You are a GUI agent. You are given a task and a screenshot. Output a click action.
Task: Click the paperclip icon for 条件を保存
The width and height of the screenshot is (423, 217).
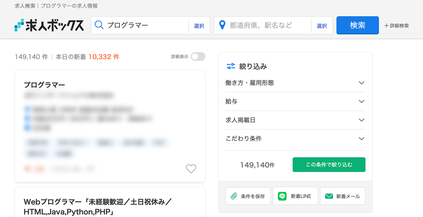(x=234, y=196)
